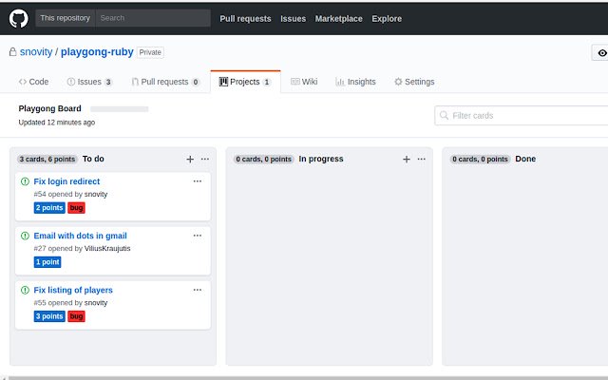Open the playgong-ruby repository link
This screenshot has height=380, width=608.
pos(97,52)
